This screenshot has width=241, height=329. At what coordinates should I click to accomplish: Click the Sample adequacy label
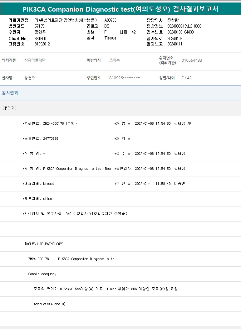click(42, 274)
